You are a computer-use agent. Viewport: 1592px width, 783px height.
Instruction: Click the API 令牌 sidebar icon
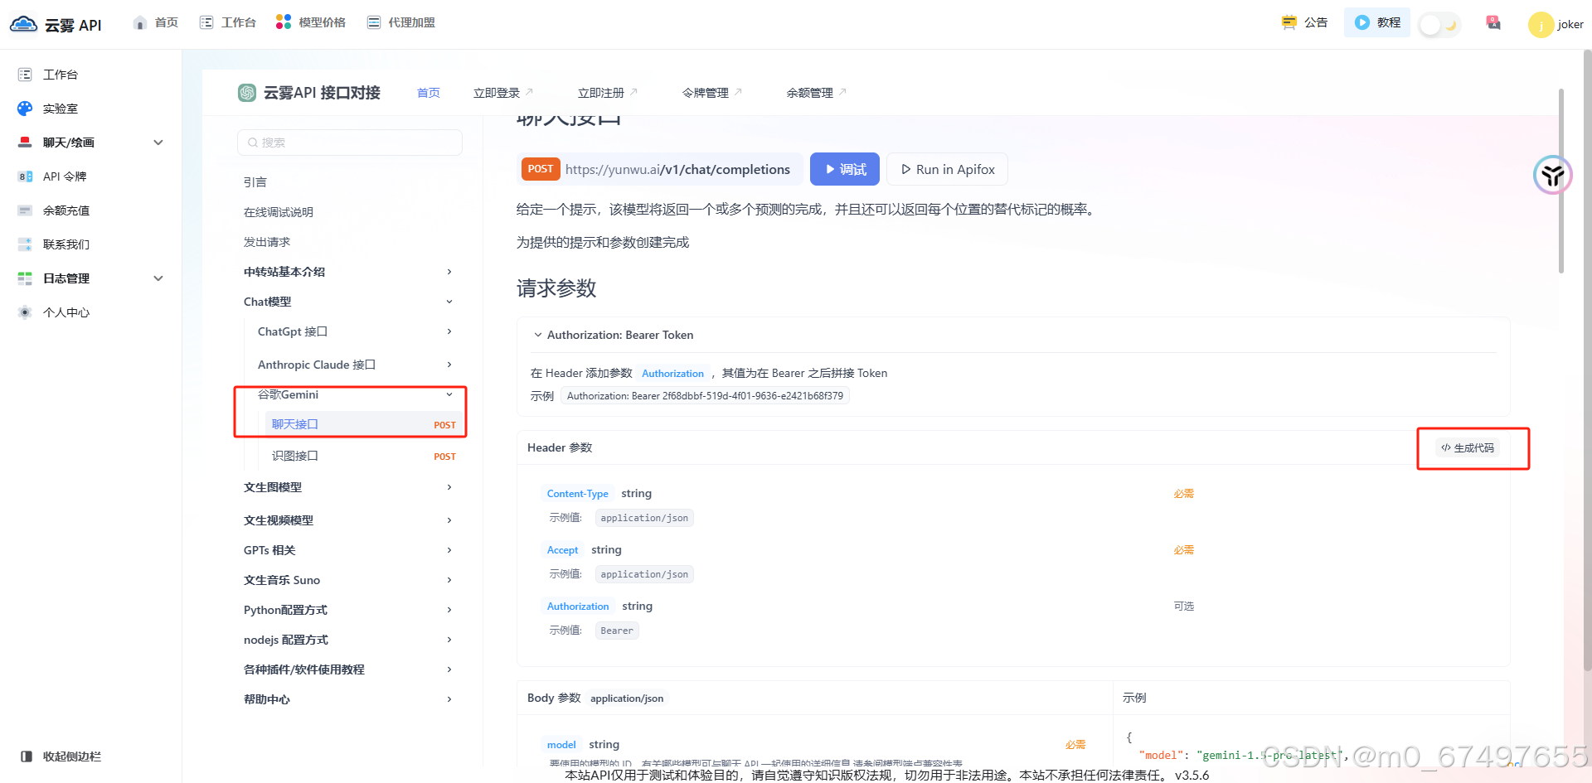coord(25,176)
